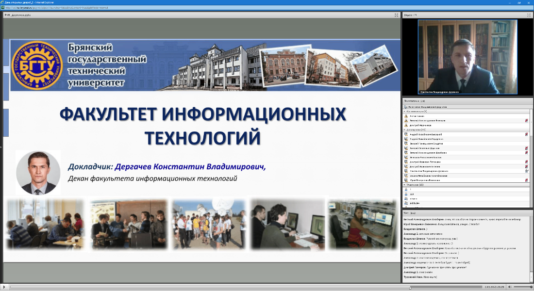Click the chat scrollbar thumb
534x292 pixels.
pyautogui.click(x=531, y=276)
